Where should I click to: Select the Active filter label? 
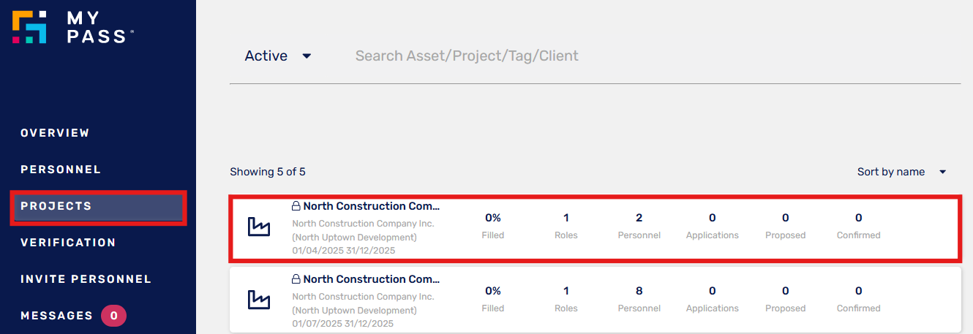266,56
